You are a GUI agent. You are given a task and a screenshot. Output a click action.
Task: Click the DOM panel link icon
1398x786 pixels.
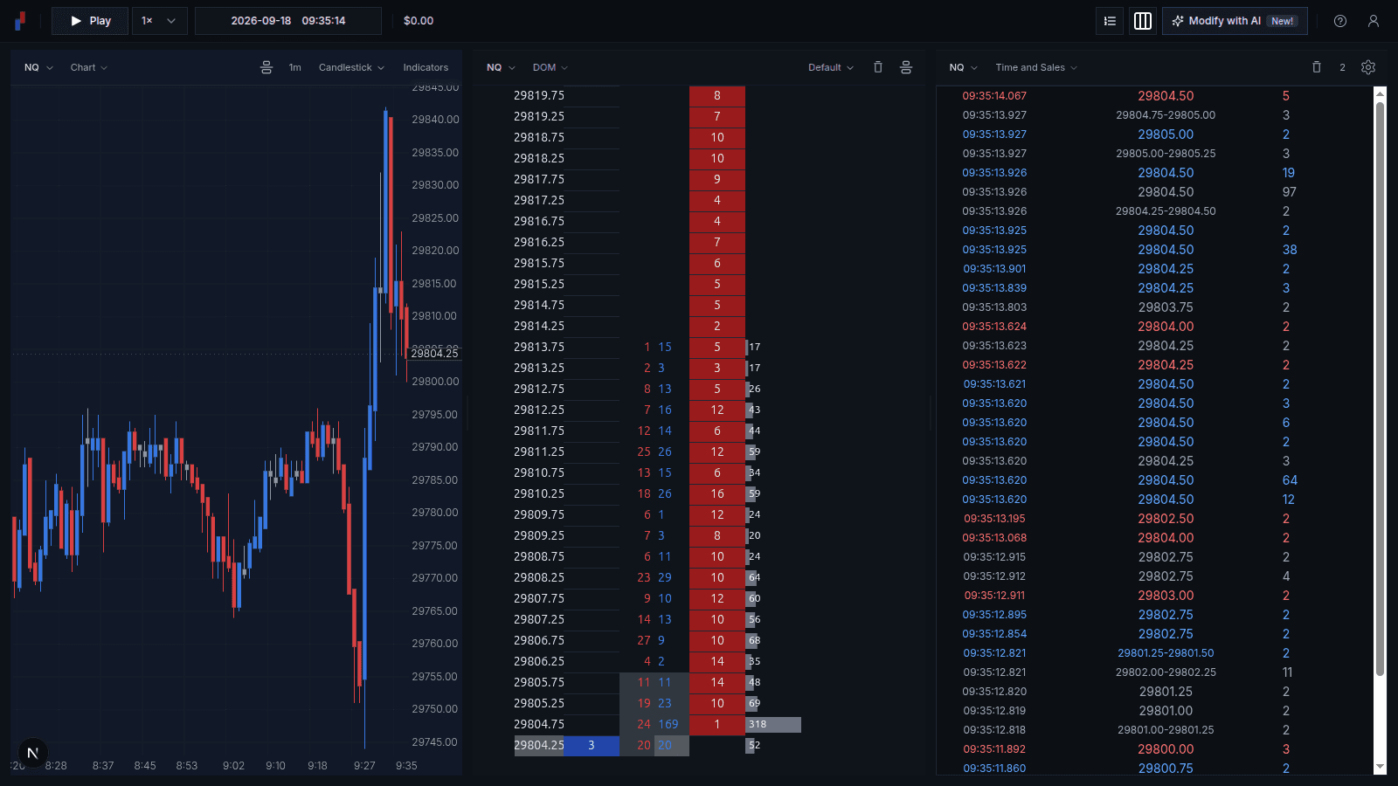tap(906, 67)
